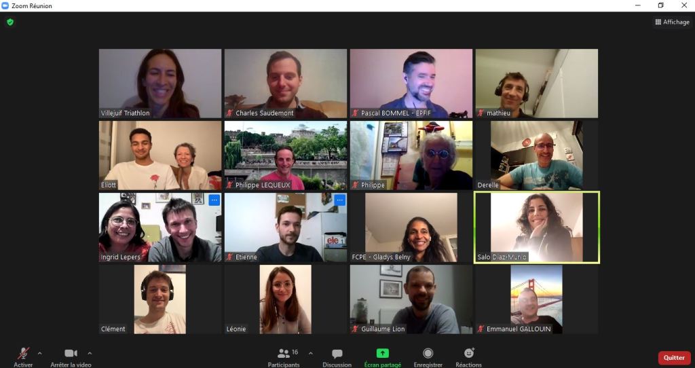Viewport: 695px width, 368px height.
Task: Open the Réactions emoji icon
Action: click(469, 353)
